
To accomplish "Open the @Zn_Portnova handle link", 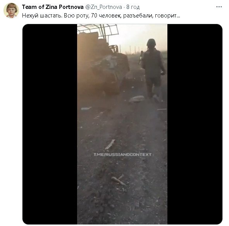I will tap(103, 7).
